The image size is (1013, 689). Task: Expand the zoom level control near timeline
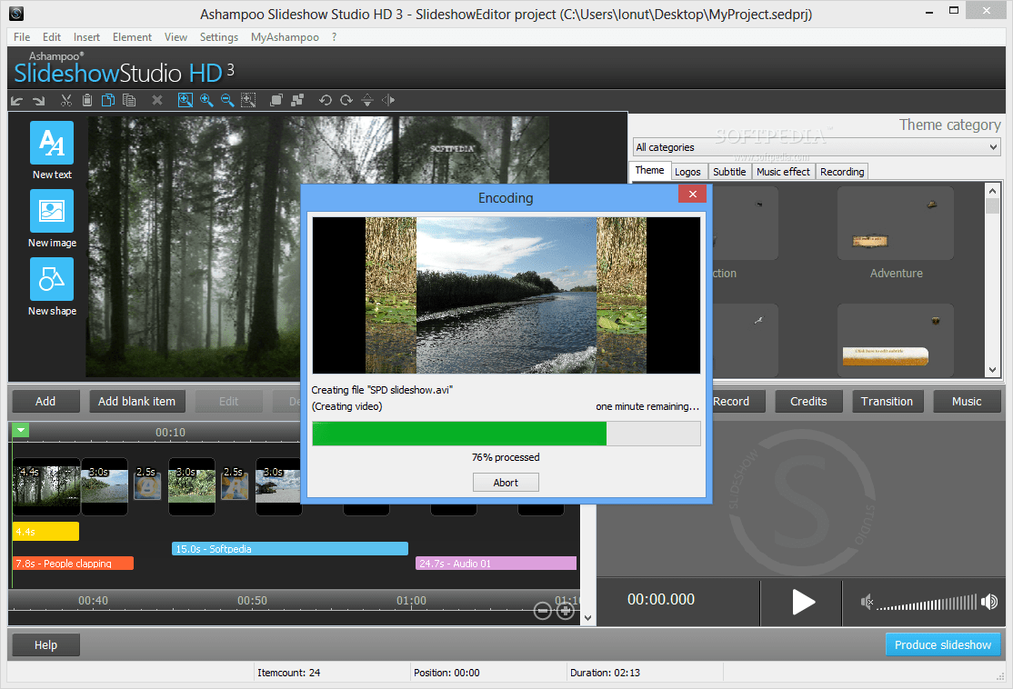565,611
